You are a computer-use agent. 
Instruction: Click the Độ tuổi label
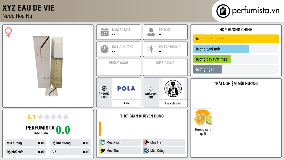click(164, 29)
